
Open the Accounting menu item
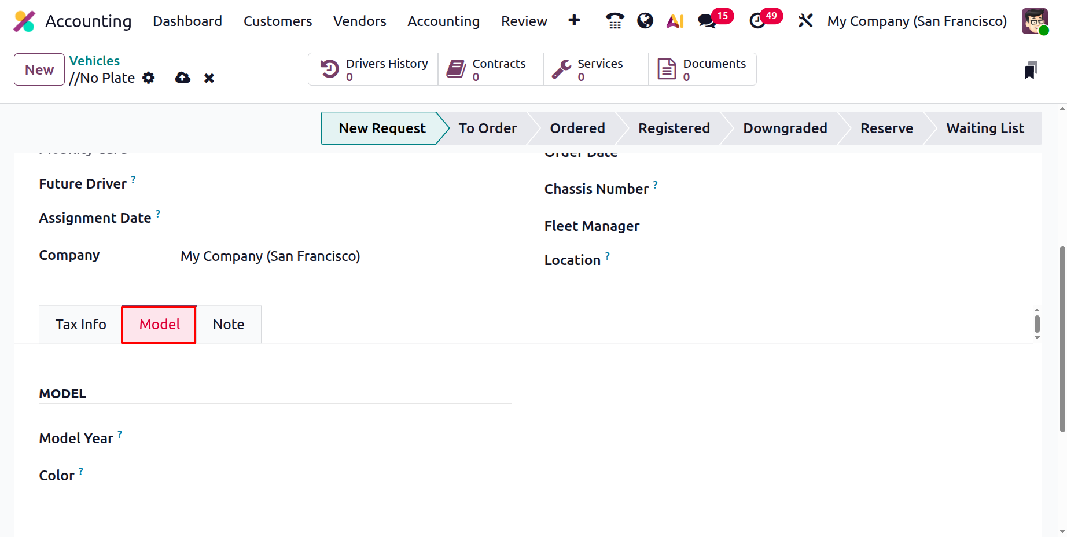444,21
